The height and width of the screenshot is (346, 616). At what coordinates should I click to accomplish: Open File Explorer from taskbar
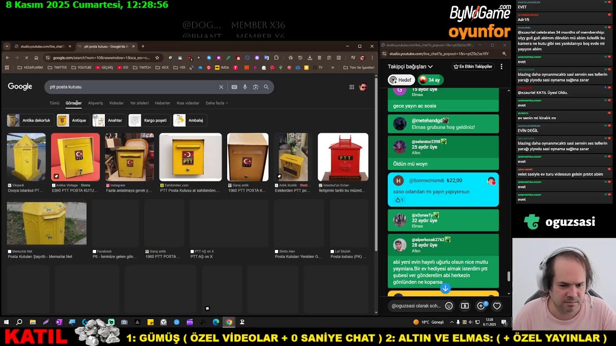tap(33, 322)
